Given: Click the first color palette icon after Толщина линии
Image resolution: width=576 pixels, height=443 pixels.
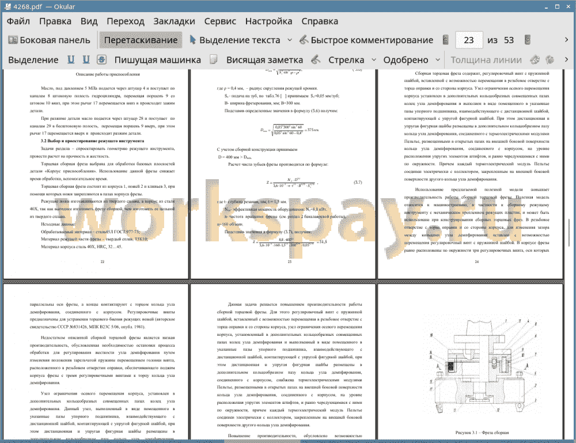Looking at the screenshot, I should click(535, 59).
